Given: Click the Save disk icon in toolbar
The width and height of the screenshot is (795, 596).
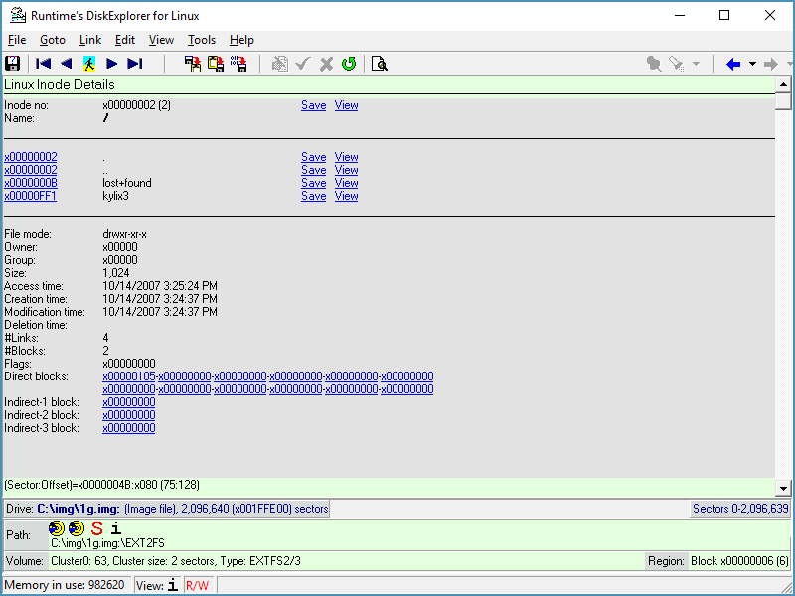Looking at the screenshot, I should pyautogui.click(x=13, y=64).
